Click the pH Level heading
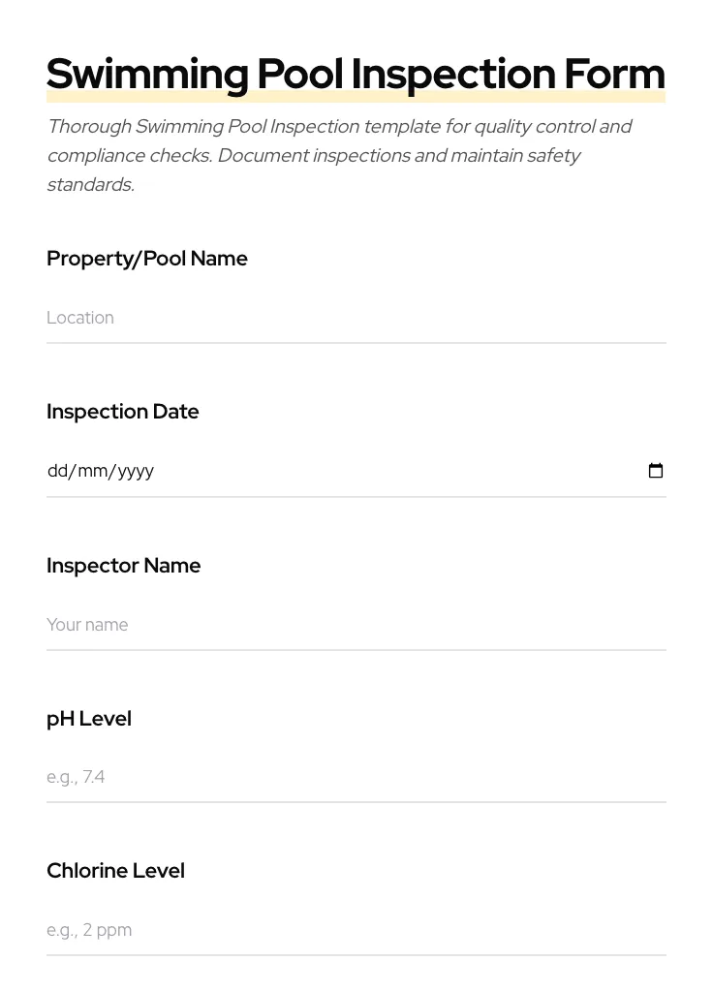The width and height of the screenshot is (713, 992). tap(89, 718)
